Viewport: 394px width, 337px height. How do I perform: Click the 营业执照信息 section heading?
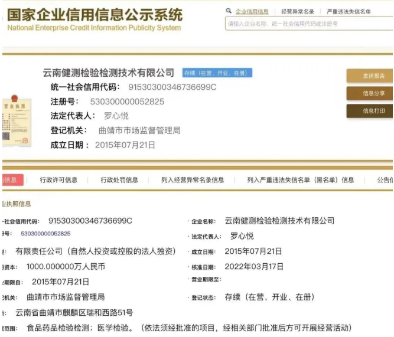[x=17, y=204]
